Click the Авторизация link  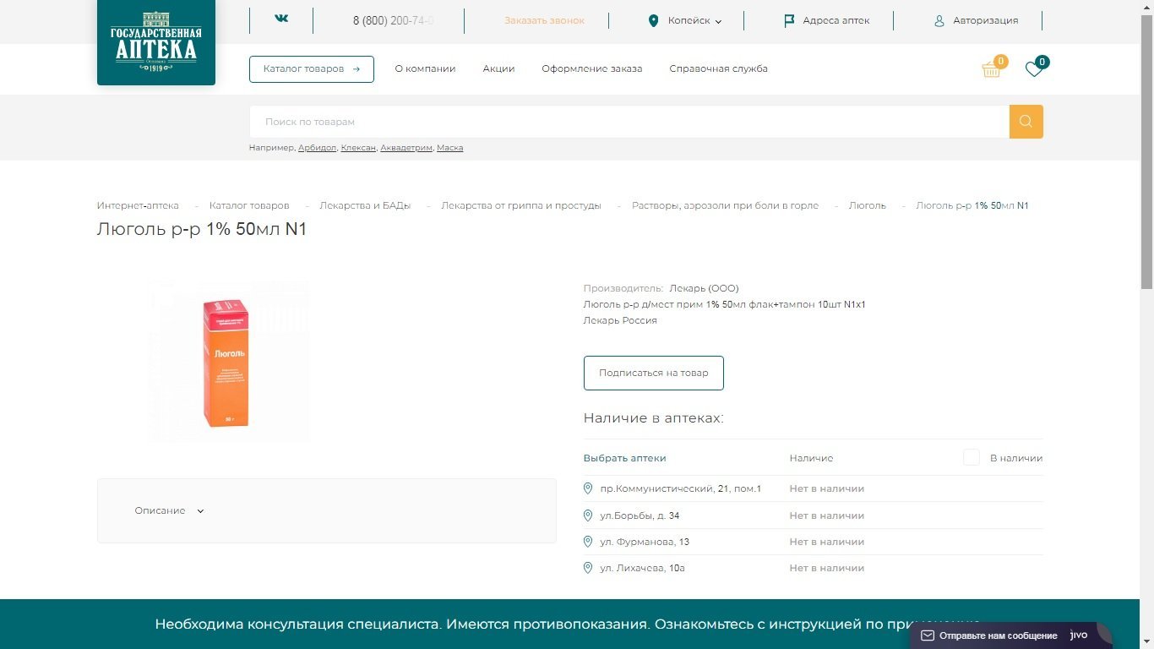pyautogui.click(x=985, y=20)
